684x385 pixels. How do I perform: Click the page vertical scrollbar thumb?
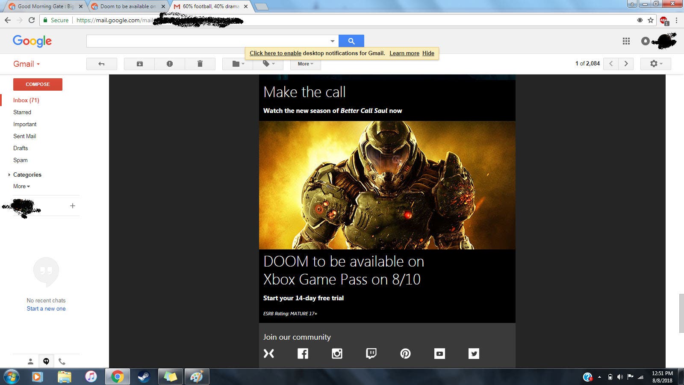click(x=681, y=313)
